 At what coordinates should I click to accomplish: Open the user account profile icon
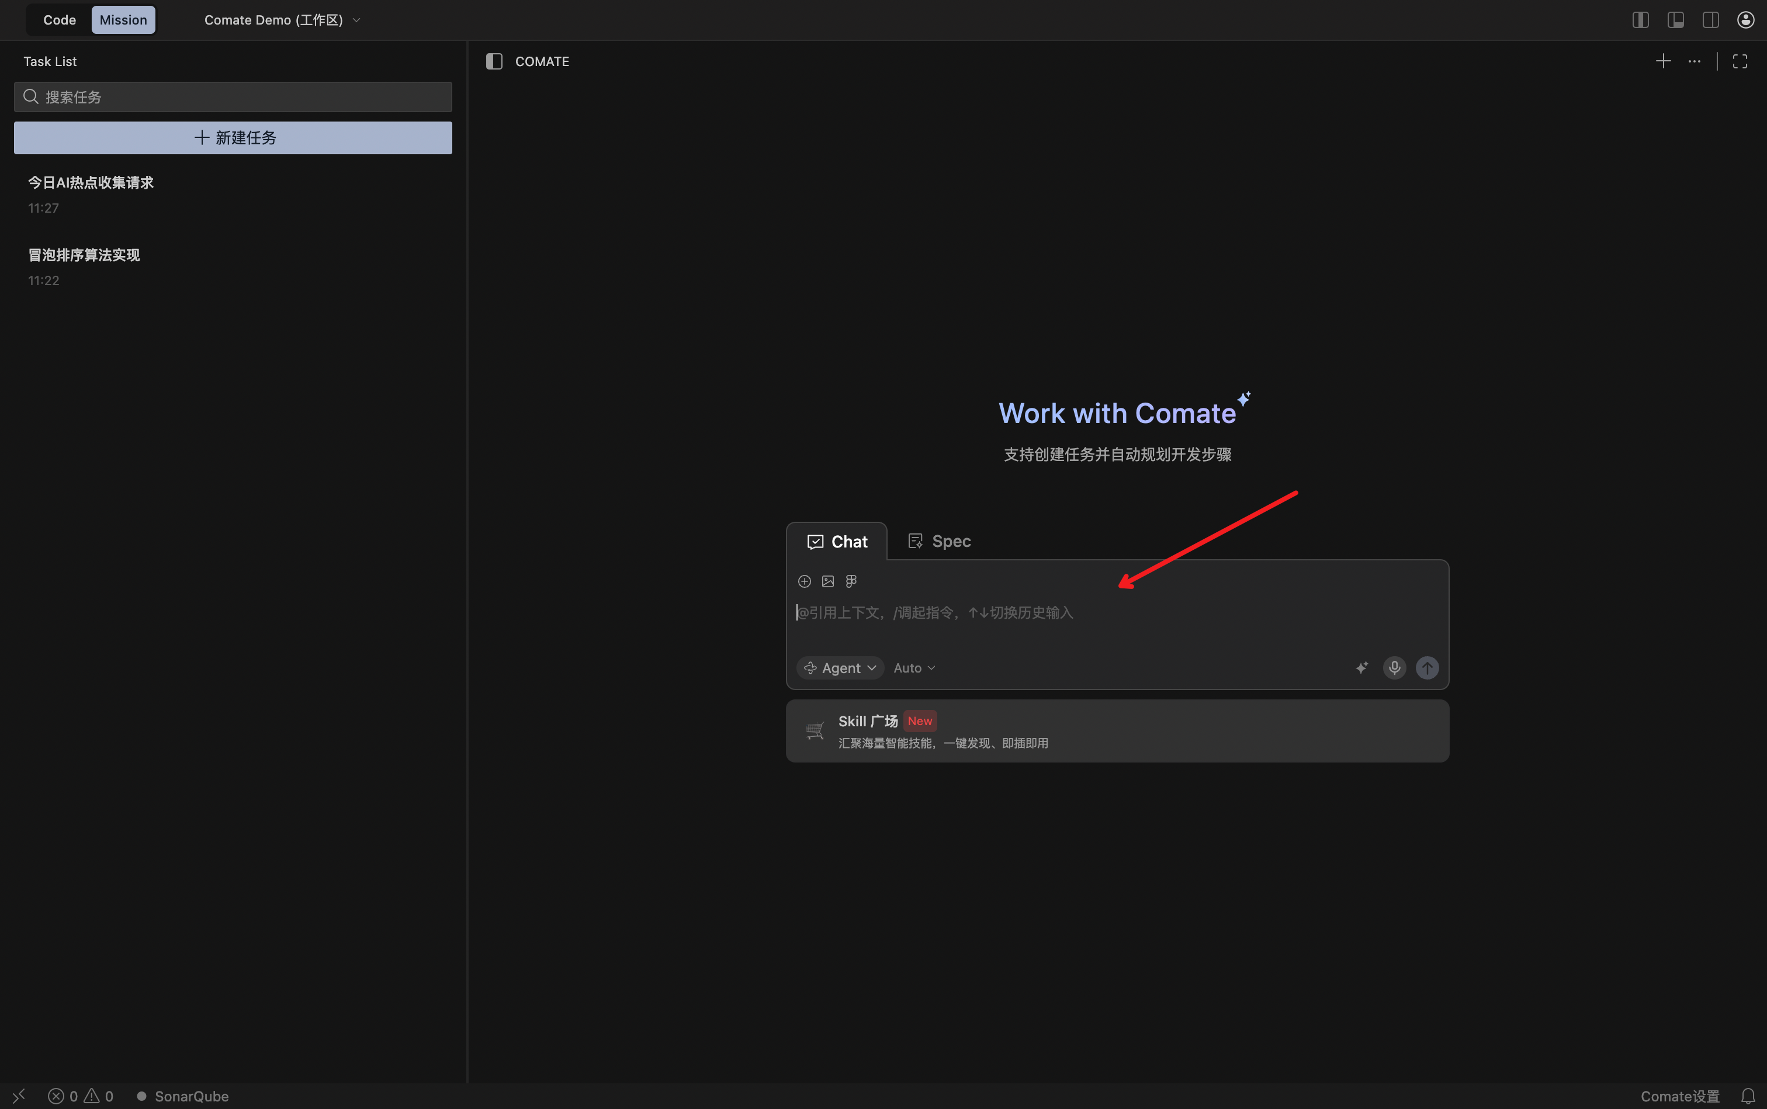click(1746, 20)
